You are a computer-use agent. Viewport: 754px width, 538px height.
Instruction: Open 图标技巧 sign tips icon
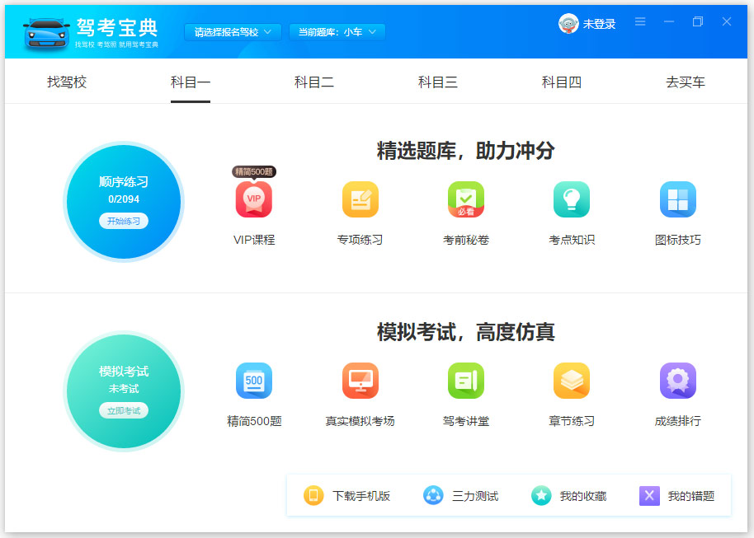(677, 199)
